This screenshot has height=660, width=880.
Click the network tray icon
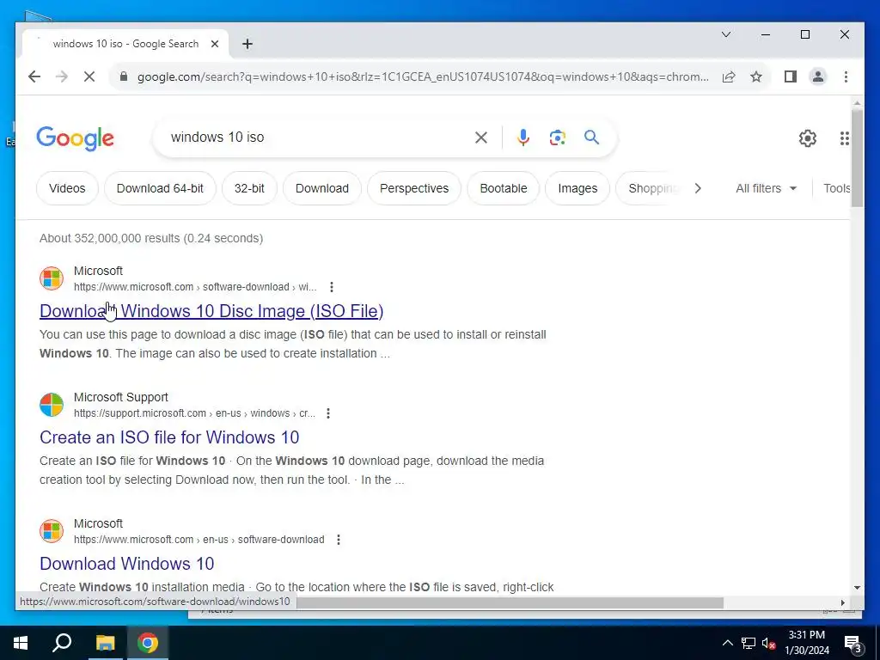749,643
